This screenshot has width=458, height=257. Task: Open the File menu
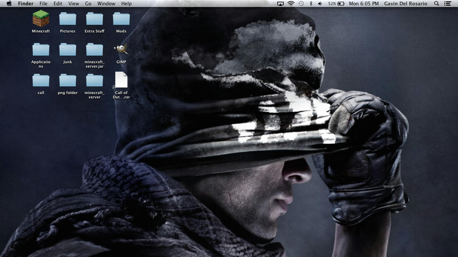pyautogui.click(x=43, y=4)
